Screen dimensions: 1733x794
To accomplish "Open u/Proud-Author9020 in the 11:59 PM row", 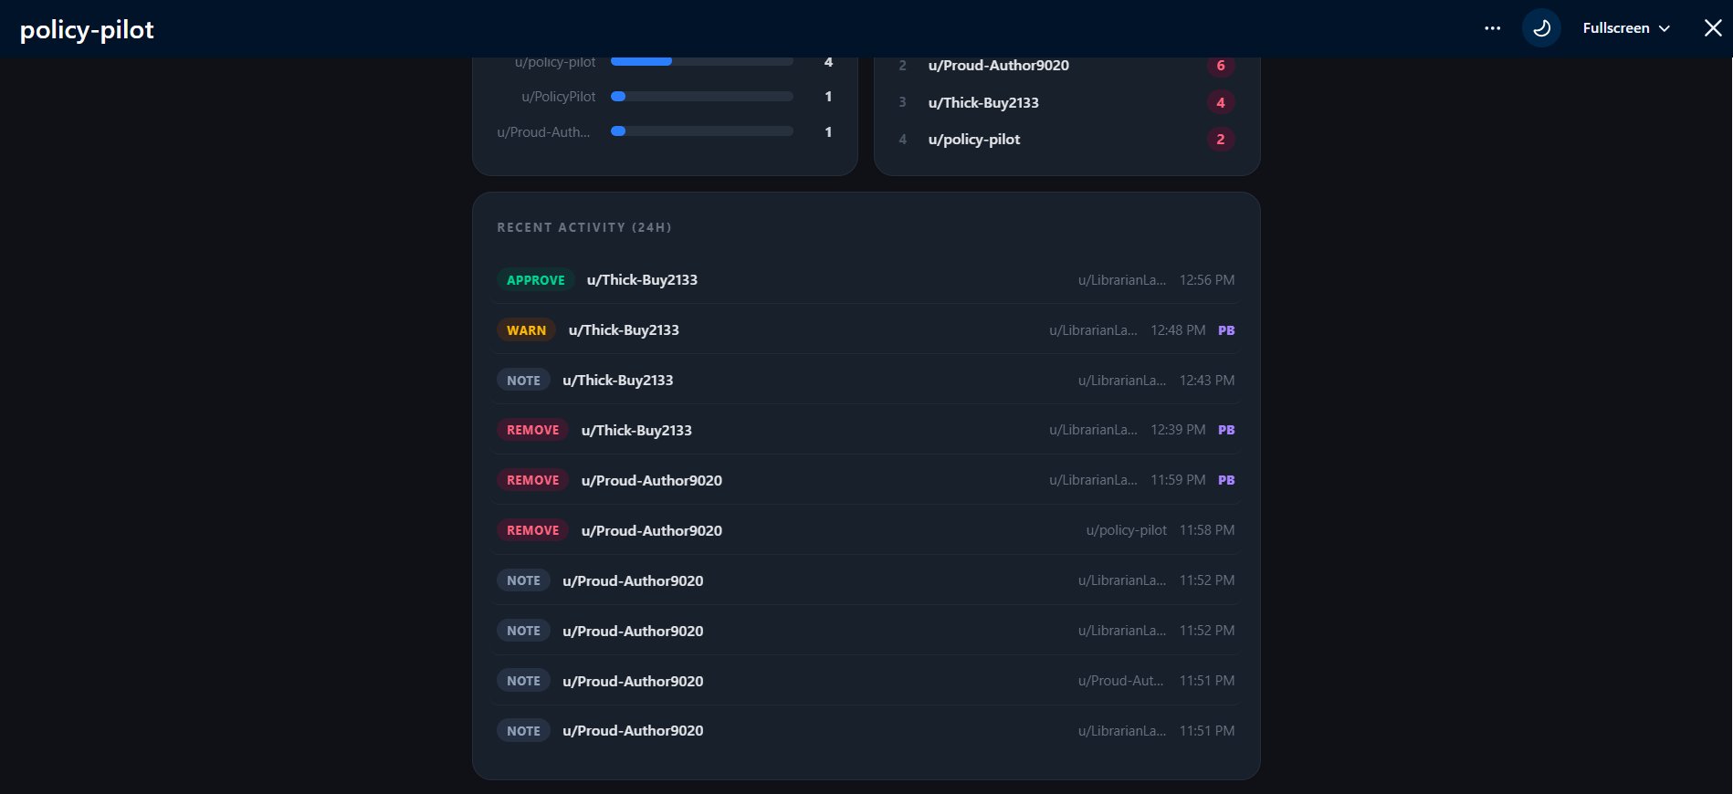I will (651, 480).
